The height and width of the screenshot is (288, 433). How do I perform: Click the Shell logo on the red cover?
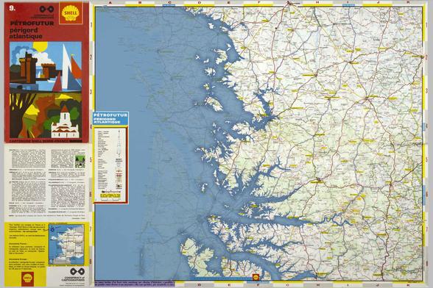(x=71, y=13)
